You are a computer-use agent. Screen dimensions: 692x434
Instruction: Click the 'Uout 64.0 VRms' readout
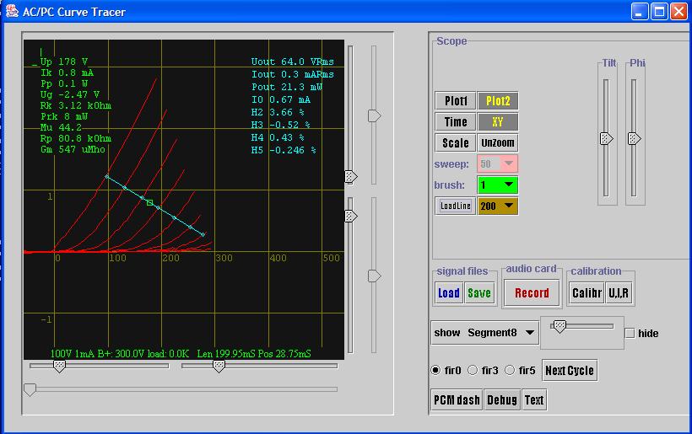point(293,62)
